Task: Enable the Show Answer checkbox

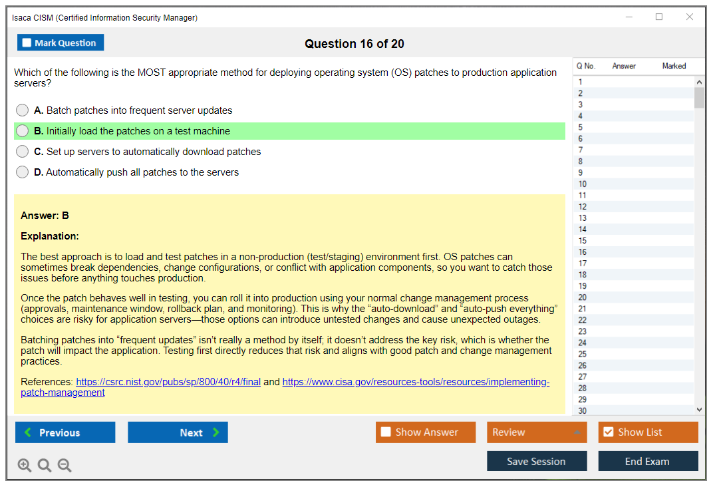Action: (384, 432)
